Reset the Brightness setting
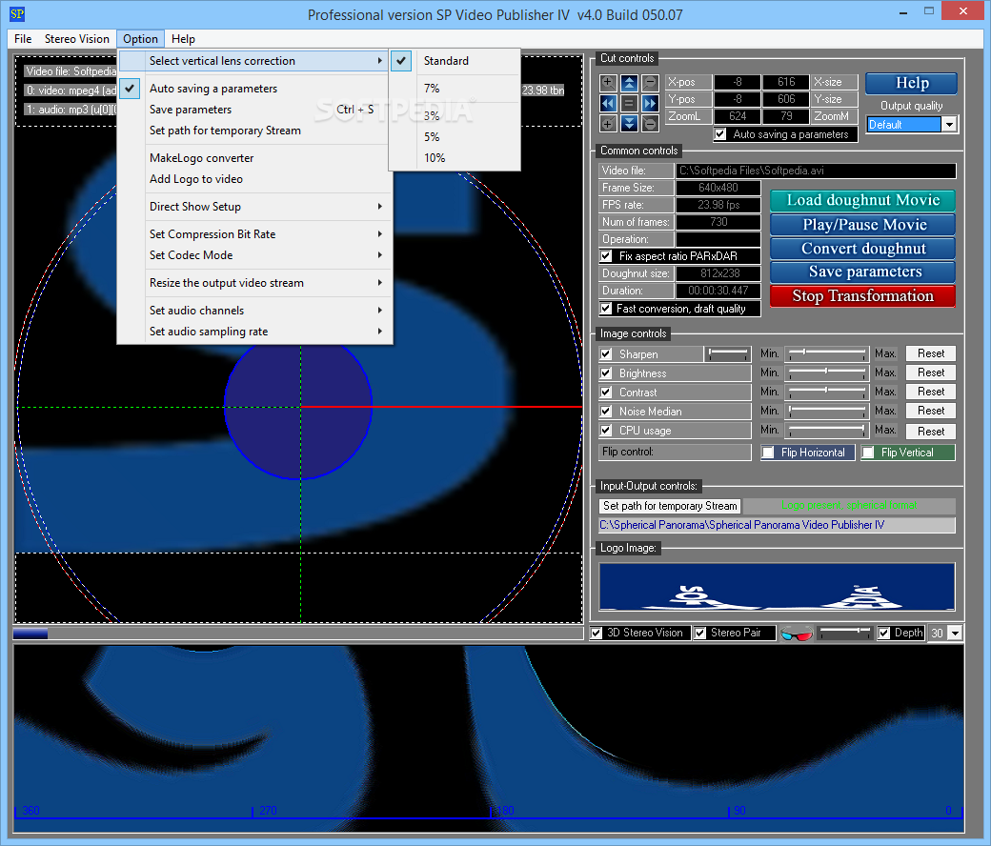The image size is (991, 846). (x=931, y=373)
